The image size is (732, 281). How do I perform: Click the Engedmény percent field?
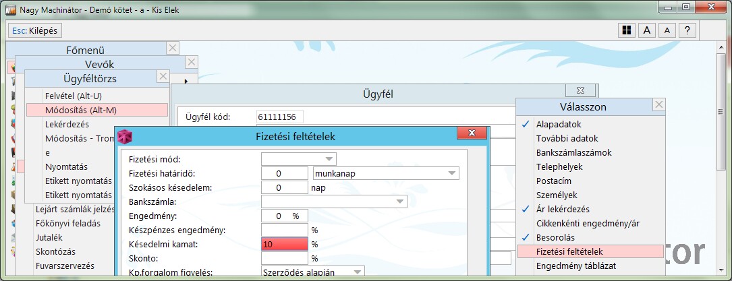pos(285,216)
